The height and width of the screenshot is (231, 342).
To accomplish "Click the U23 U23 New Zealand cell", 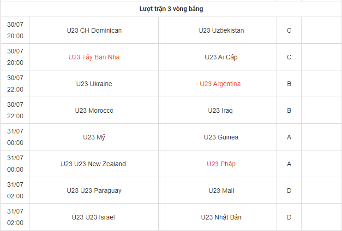I will coord(93,164).
